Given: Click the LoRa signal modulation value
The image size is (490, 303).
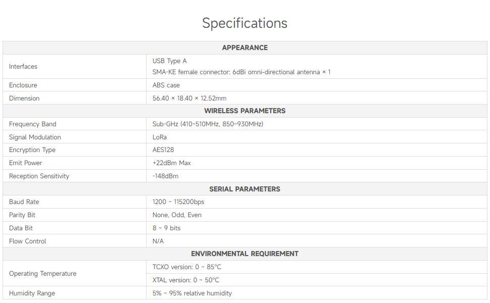Looking at the screenshot, I should point(160,137).
